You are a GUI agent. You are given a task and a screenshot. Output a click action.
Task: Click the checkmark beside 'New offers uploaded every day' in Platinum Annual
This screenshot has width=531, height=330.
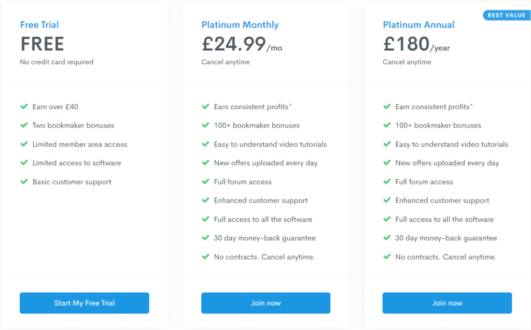pyautogui.click(x=387, y=163)
